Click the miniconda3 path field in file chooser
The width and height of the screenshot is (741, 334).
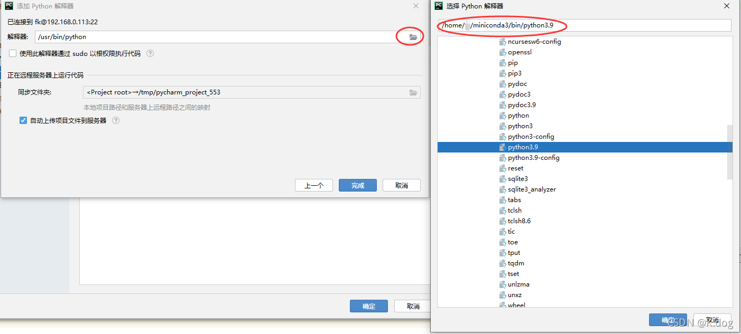click(x=585, y=25)
